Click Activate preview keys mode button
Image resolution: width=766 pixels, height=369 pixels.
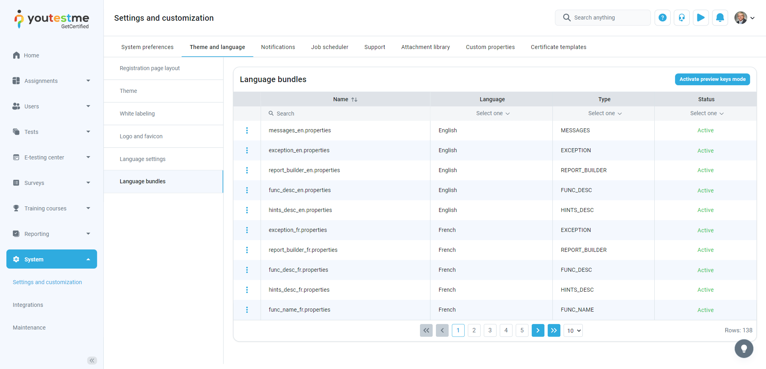712,79
